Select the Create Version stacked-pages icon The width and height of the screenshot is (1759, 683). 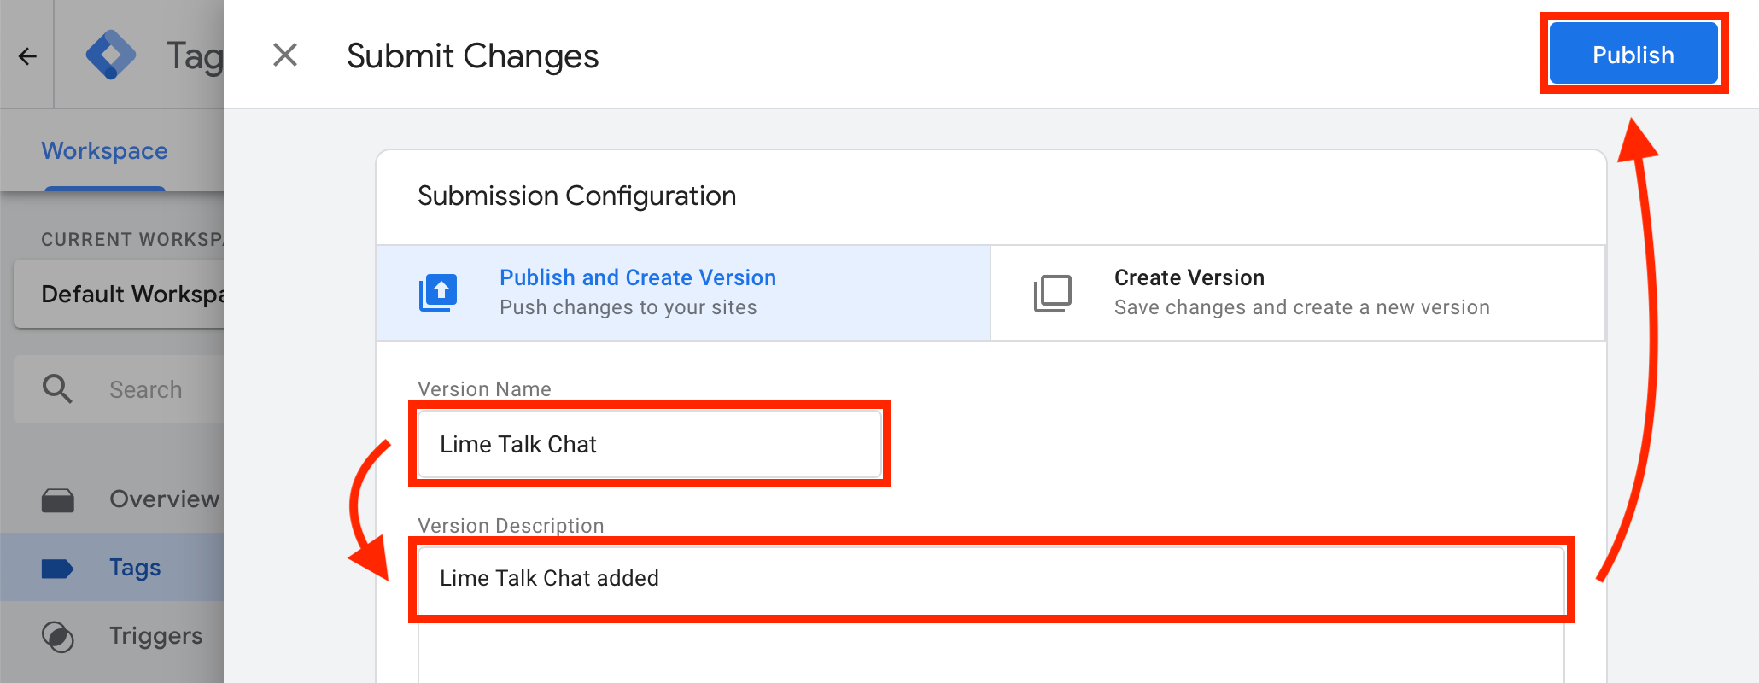[x=1053, y=293]
